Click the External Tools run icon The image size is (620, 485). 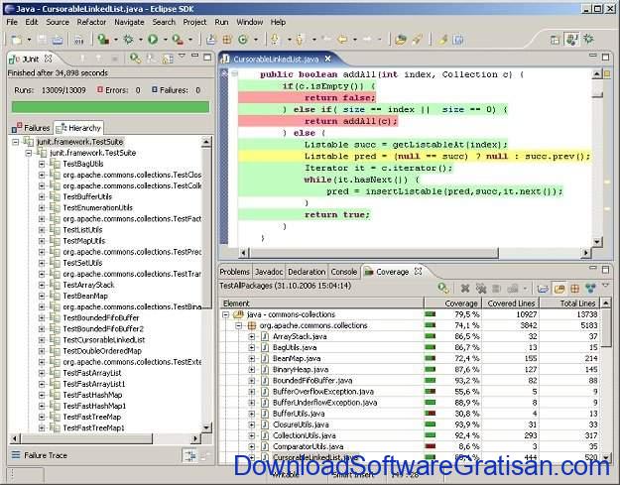pyautogui.click(x=178, y=39)
